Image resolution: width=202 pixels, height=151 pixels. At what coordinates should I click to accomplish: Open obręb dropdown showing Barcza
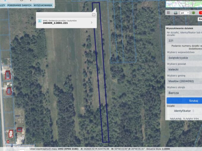[184, 93]
